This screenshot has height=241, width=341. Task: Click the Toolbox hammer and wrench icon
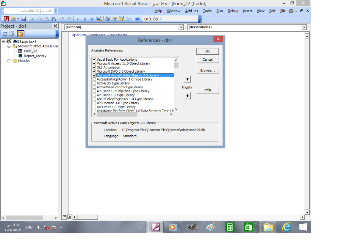(129, 19)
